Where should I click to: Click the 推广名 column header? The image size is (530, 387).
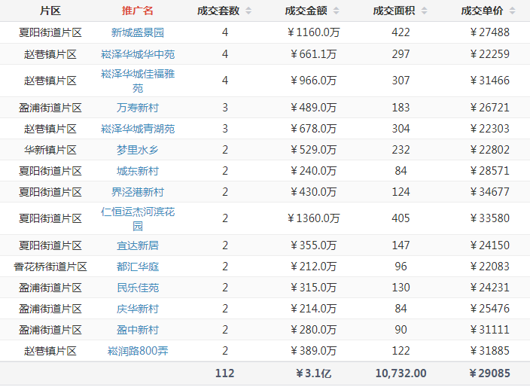pos(138,11)
